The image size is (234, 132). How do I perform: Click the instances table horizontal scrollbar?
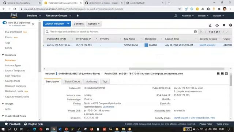click(x=176, y=69)
